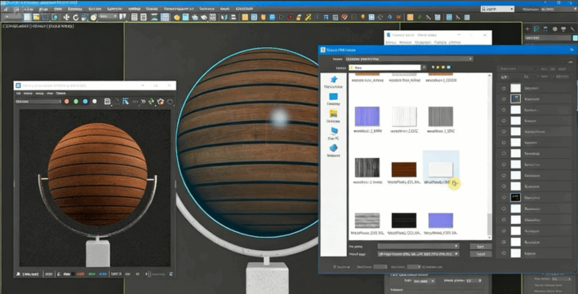Select the purple thumbnail beside the black texture

[x=441, y=221]
